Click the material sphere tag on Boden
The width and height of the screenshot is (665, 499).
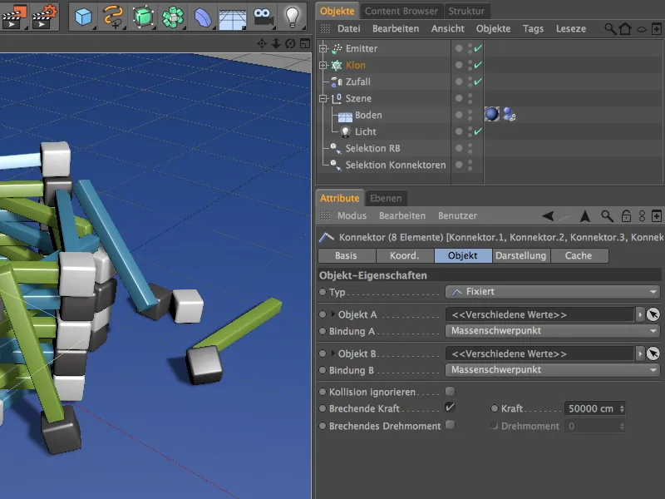click(492, 114)
